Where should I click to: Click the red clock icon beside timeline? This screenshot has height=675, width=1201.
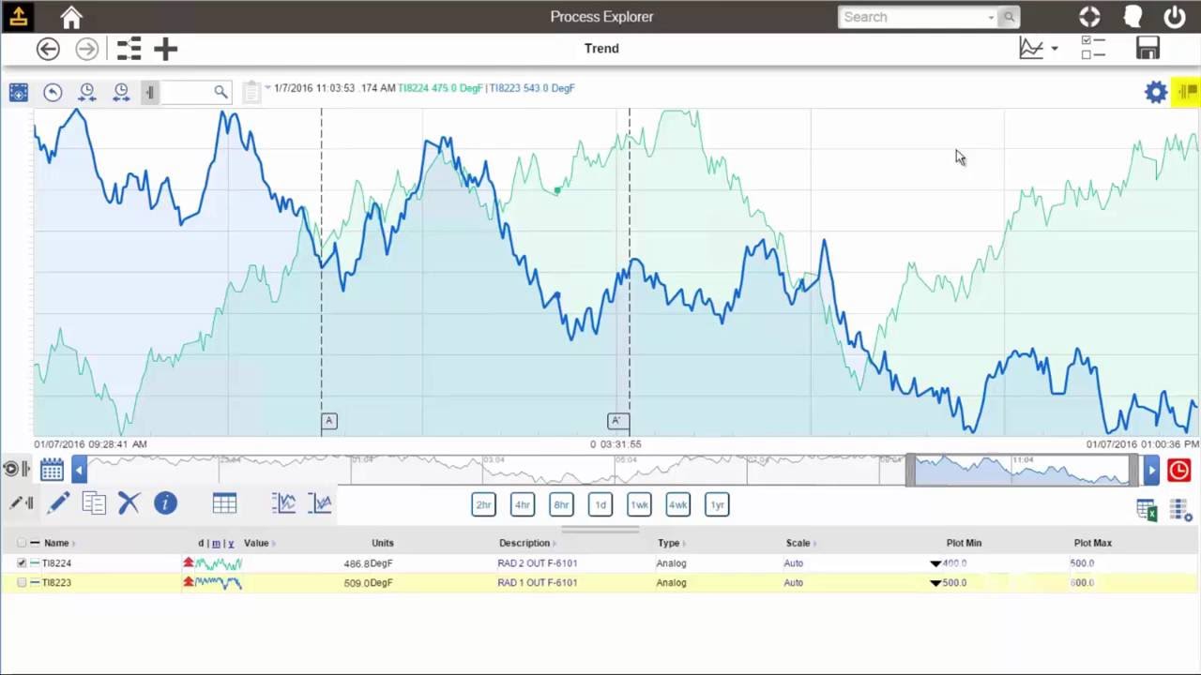point(1178,470)
